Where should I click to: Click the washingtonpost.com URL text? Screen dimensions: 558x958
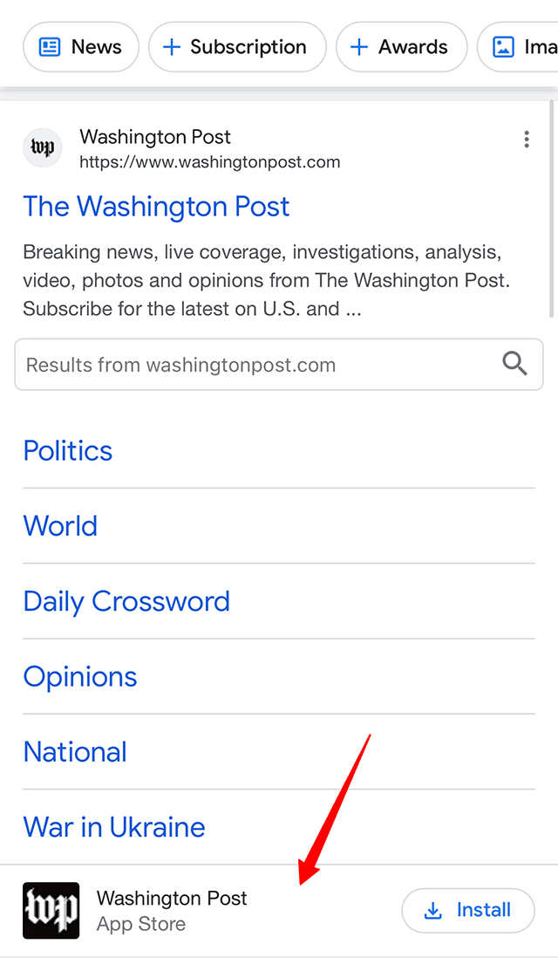209,162
